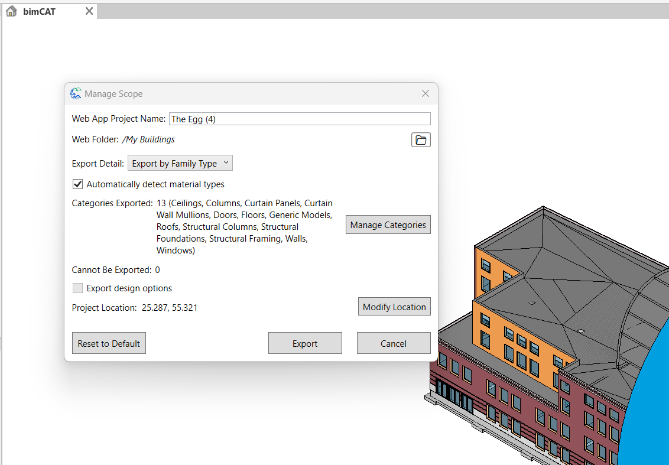
Task: Toggle the Export design options checkbox
Action: point(77,288)
